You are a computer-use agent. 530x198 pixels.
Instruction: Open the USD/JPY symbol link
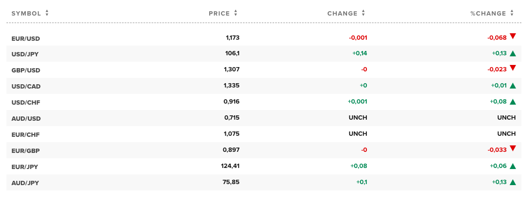click(25, 54)
